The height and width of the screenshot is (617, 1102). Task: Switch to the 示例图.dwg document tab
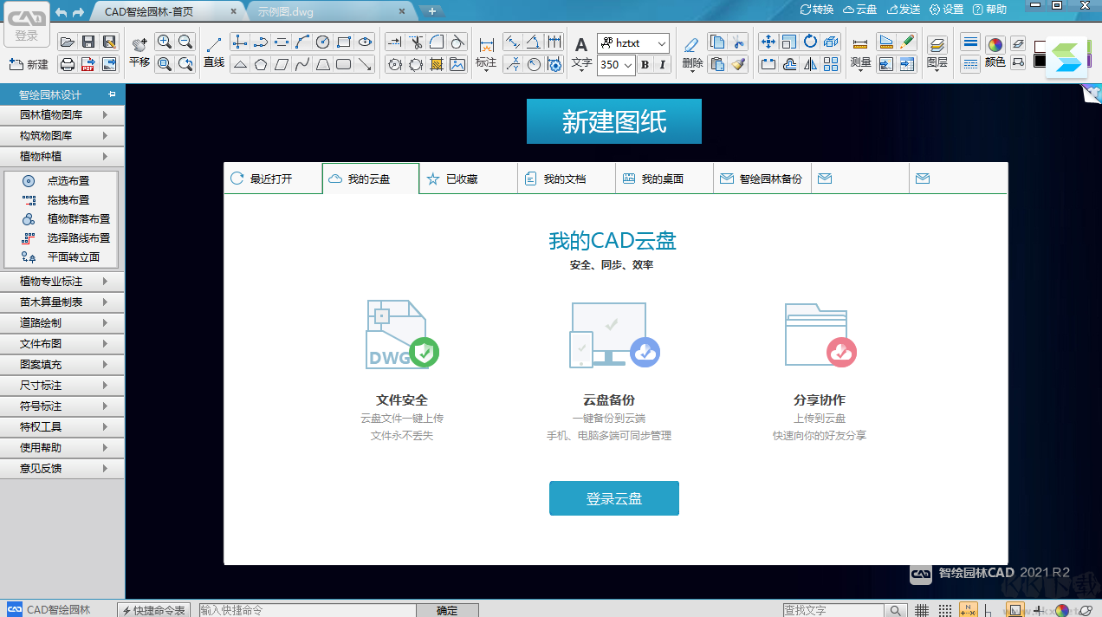pos(286,12)
